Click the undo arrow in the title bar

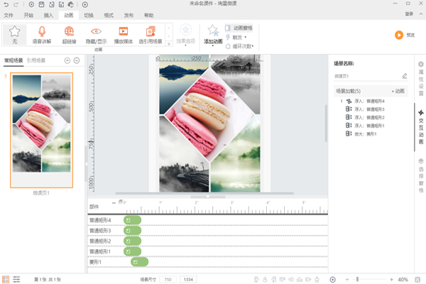(6, 4)
